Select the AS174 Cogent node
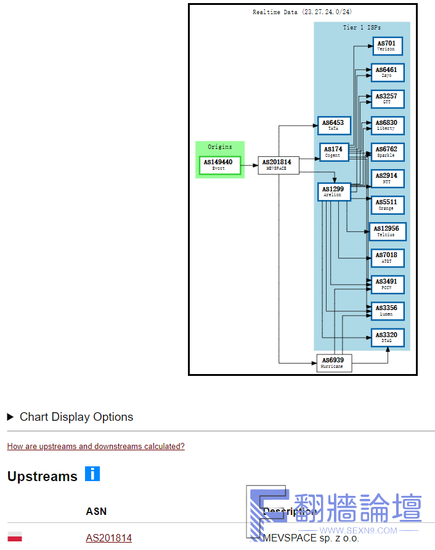 click(x=334, y=152)
